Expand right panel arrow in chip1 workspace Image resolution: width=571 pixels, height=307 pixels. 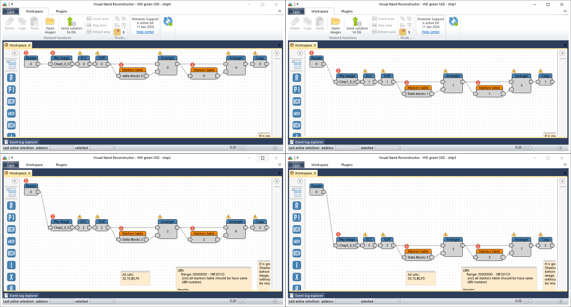coord(562,53)
